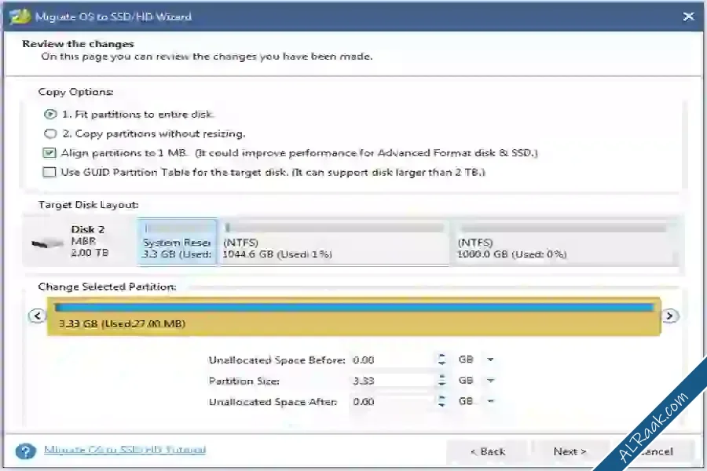
Task: Click the Disk 2 drive icon
Action: 47,243
